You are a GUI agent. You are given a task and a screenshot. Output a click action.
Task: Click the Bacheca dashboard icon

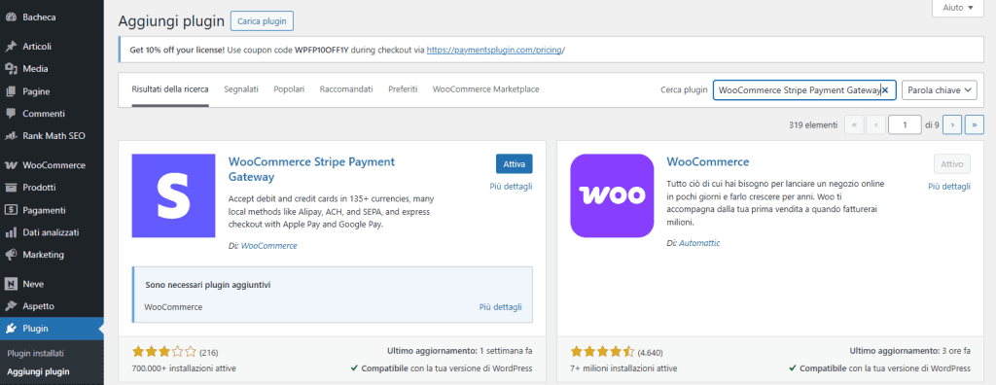(x=10, y=17)
